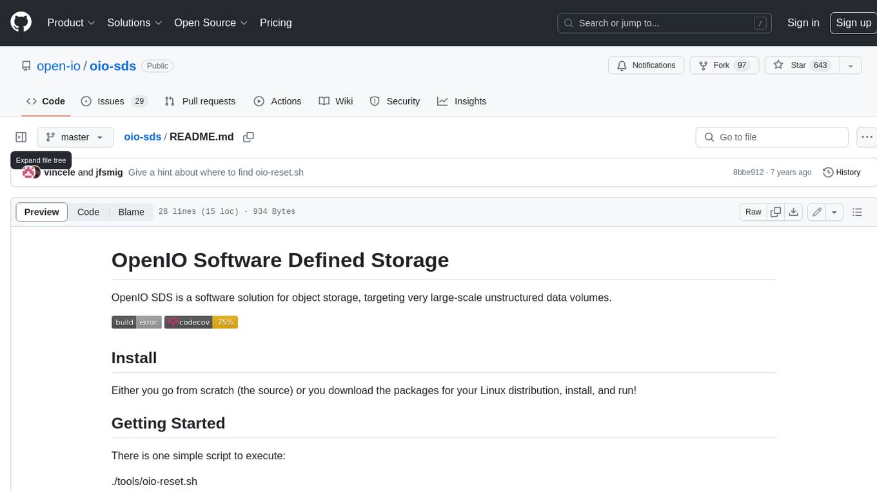Click the ./tools/oio-reset.sh text
Viewport: 877px width, 492px height.
154,481
